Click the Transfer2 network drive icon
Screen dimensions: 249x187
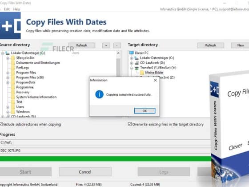coord(137,68)
